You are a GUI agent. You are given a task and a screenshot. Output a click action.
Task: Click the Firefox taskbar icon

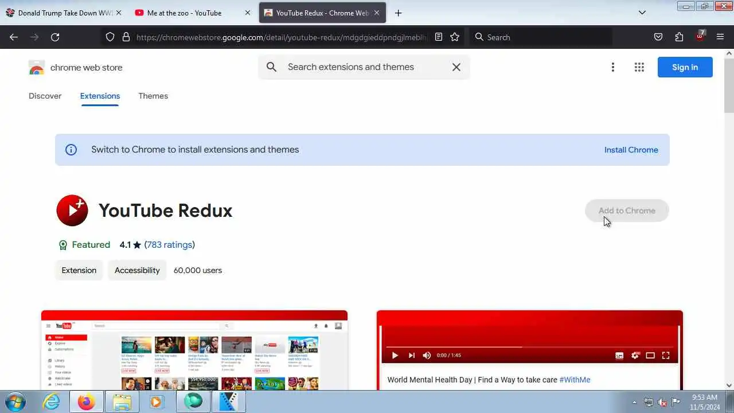pyautogui.click(x=87, y=402)
